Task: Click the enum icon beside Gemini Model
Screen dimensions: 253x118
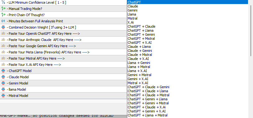Action: [x=3, y=83]
